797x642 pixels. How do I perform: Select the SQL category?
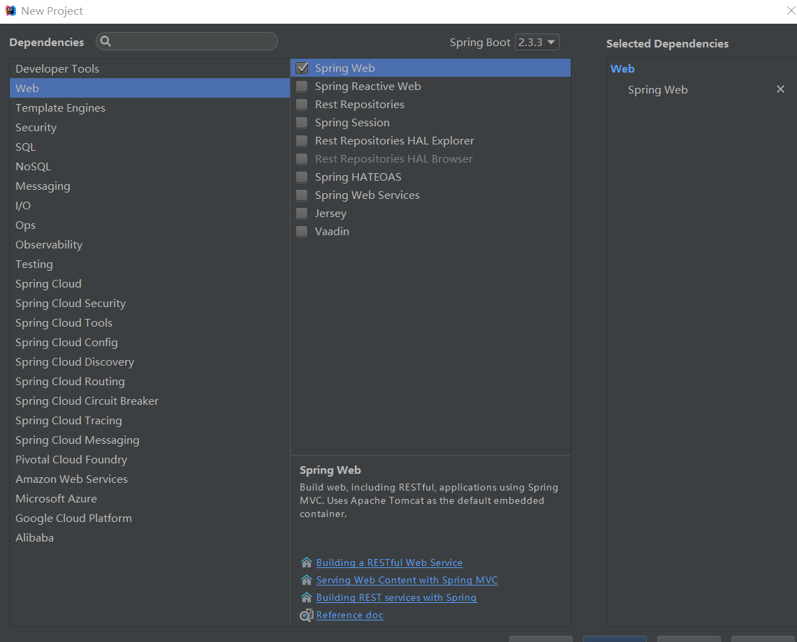pos(149,147)
